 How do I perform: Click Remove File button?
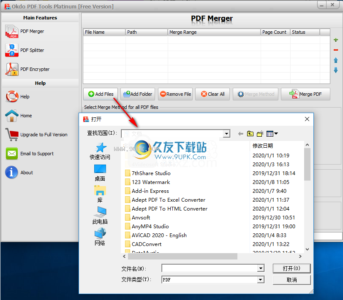(175, 94)
